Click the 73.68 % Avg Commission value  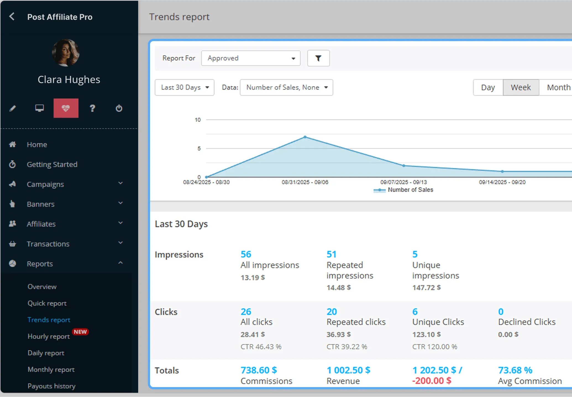pos(515,370)
